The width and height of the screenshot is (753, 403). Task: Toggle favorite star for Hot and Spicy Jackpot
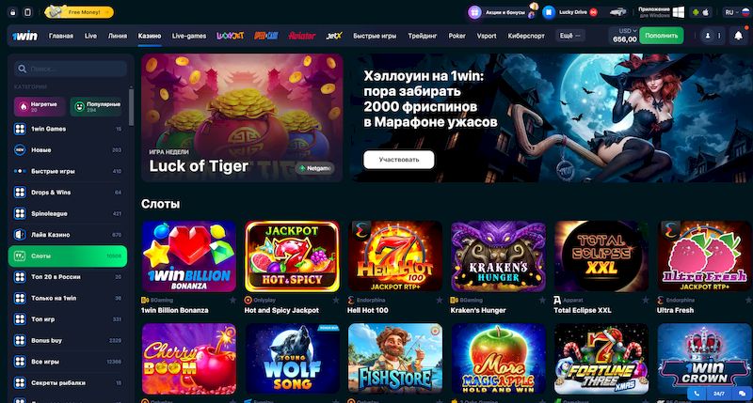point(336,301)
